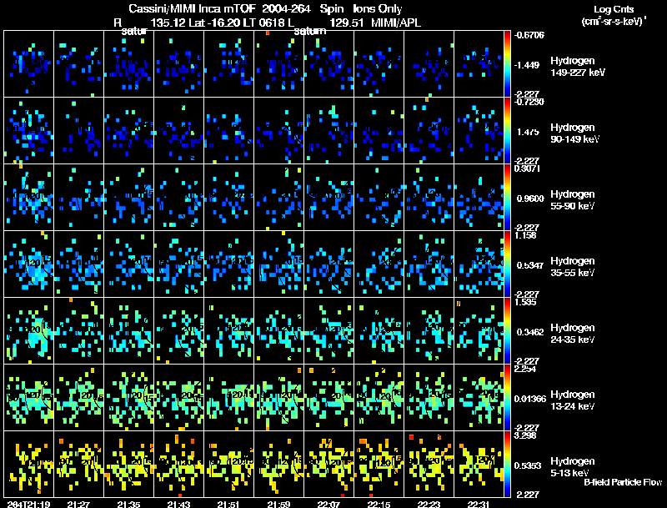Screen dimensions: 667x508
Task: Select the 21:59 time marker
Action: click(x=278, y=504)
